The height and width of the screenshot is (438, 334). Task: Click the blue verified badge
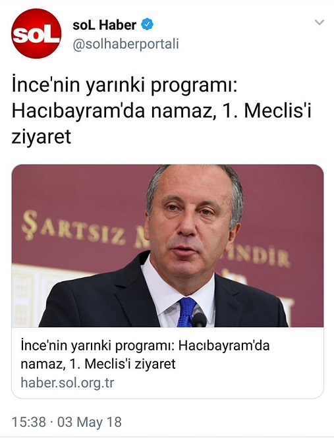pos(147,24)
